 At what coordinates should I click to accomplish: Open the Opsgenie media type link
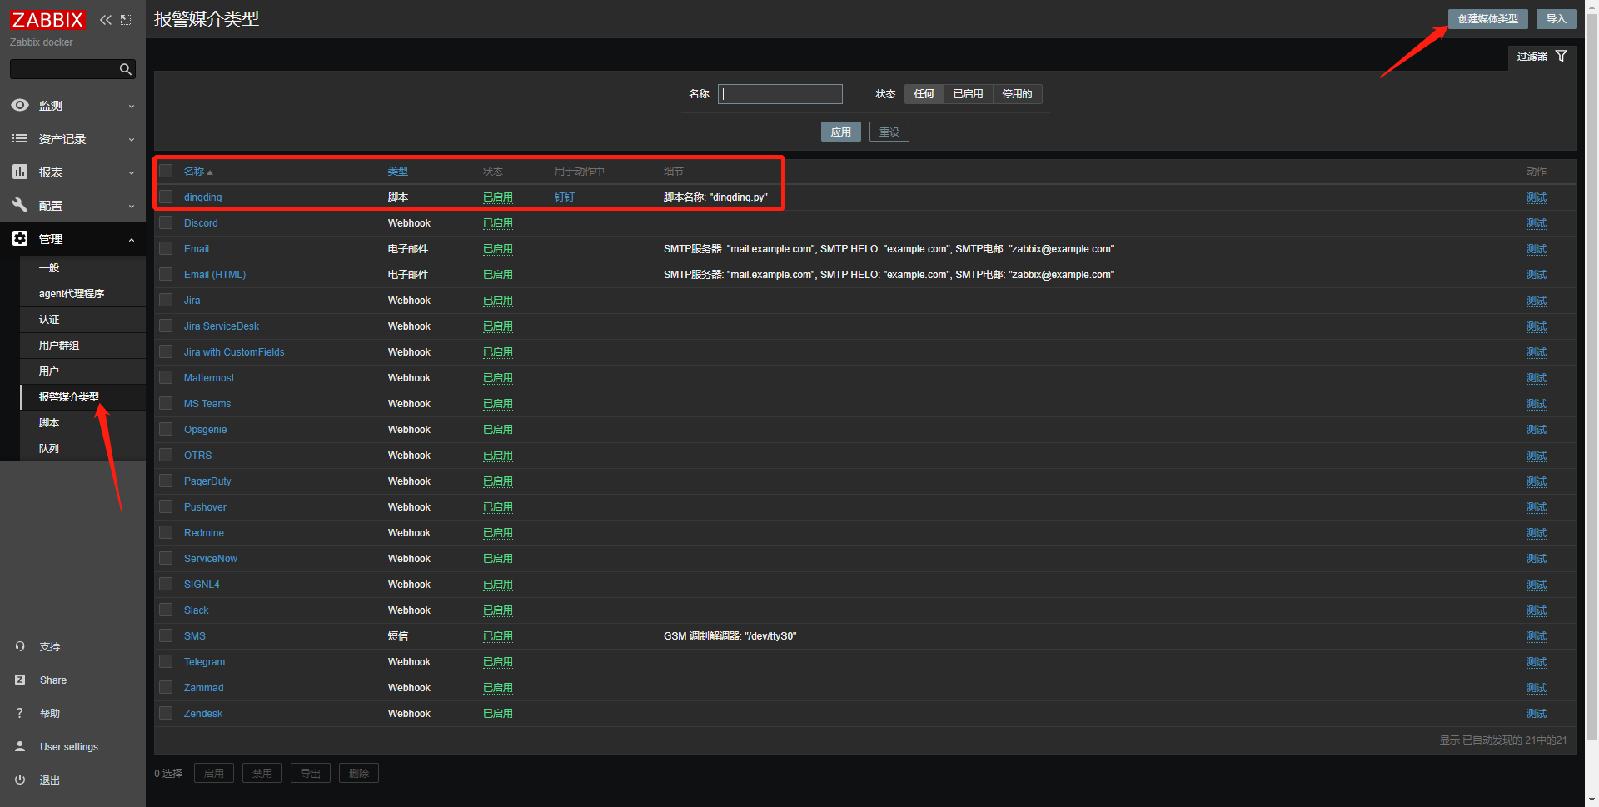point(206,430)
